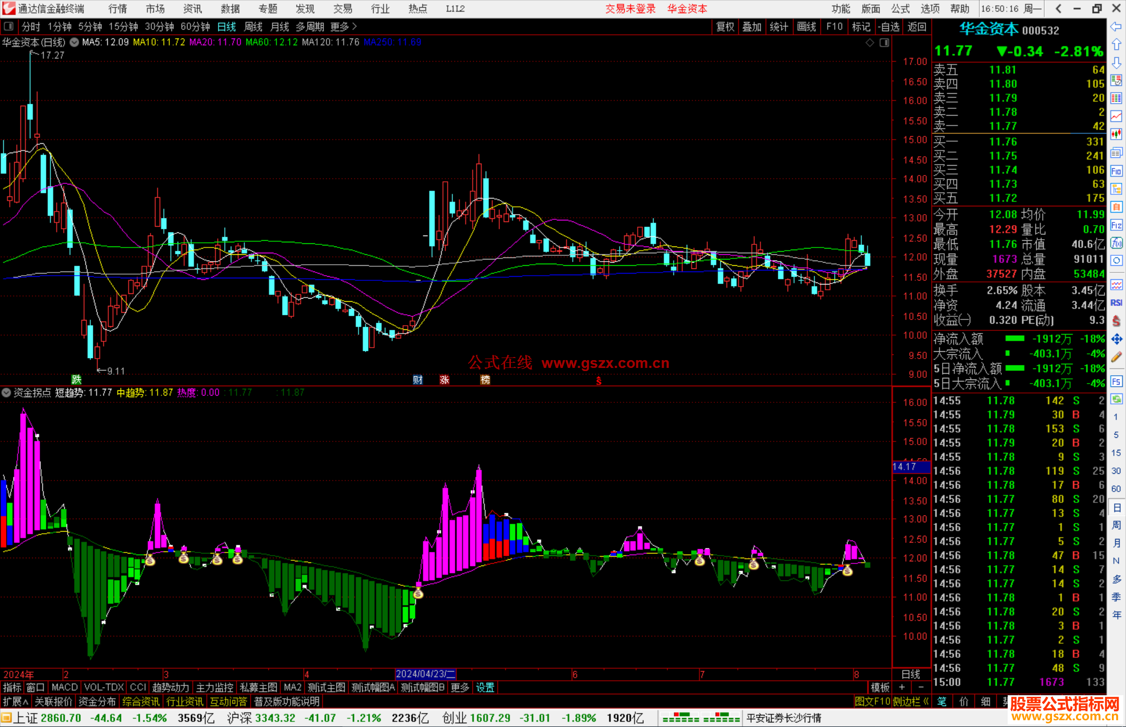Open the 行情 menu
Image resolution: width=1126 pixels, height=727 pixels.
[117, 8]
